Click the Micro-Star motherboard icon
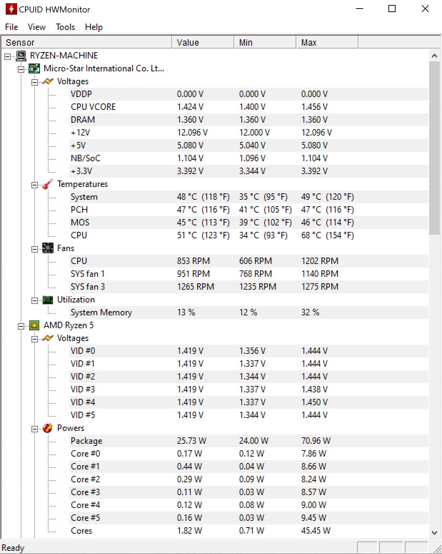 click(x=34, y=68)
